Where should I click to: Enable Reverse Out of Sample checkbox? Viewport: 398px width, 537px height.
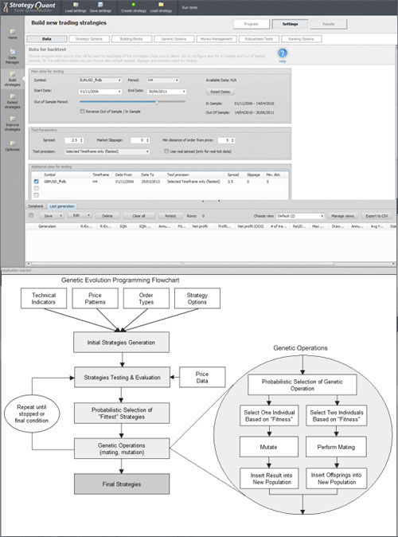point(82,112)
